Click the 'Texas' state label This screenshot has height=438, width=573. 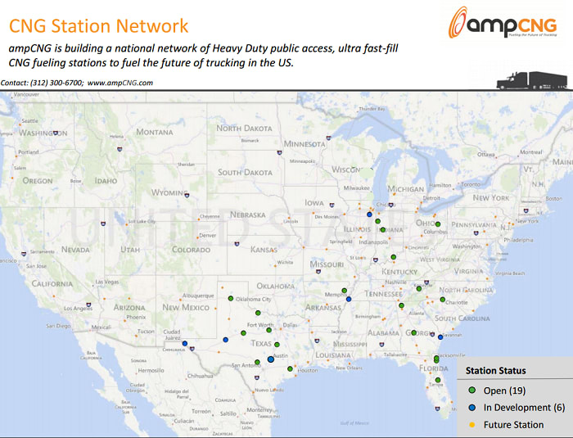261,344
